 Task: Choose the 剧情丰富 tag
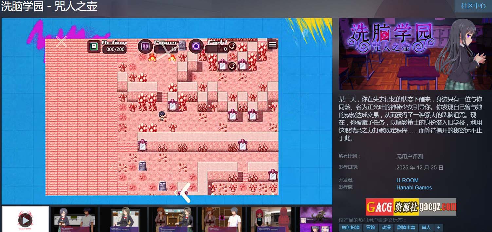point(406,227)
